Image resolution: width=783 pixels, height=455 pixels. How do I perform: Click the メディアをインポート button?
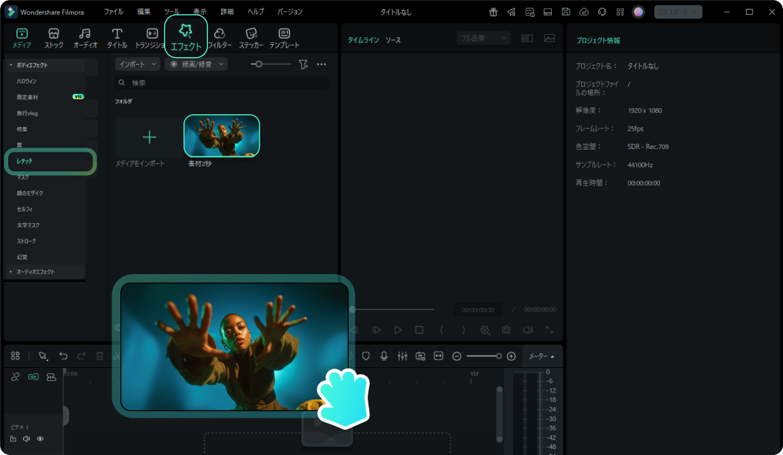click(149, 138)
